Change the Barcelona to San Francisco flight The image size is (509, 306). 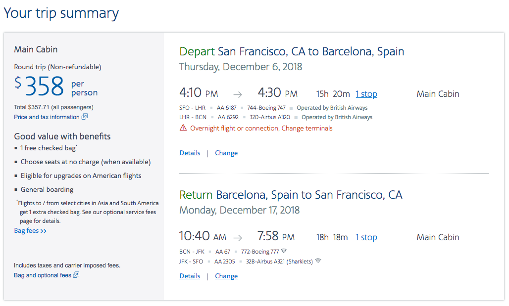click(226, 276)
